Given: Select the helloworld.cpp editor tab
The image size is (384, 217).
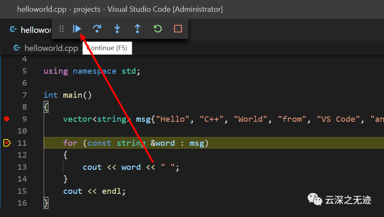Looking at the screenshot, I should tap(31, 30).
